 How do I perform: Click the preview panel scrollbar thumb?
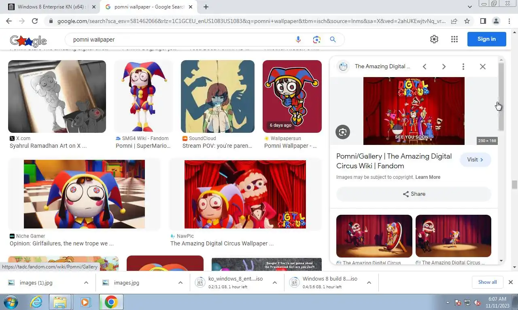[501, 97]
